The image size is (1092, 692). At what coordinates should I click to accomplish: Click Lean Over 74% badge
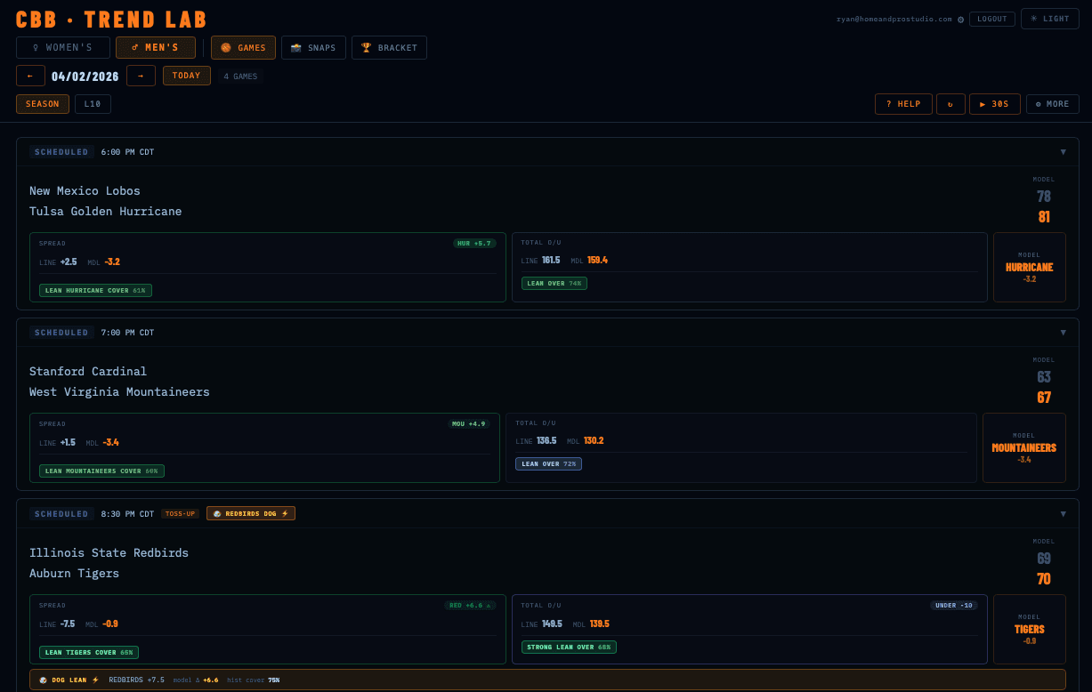(554, 284)
